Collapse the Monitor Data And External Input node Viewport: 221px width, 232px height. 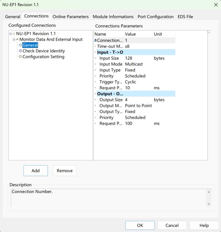pos(14,40)
